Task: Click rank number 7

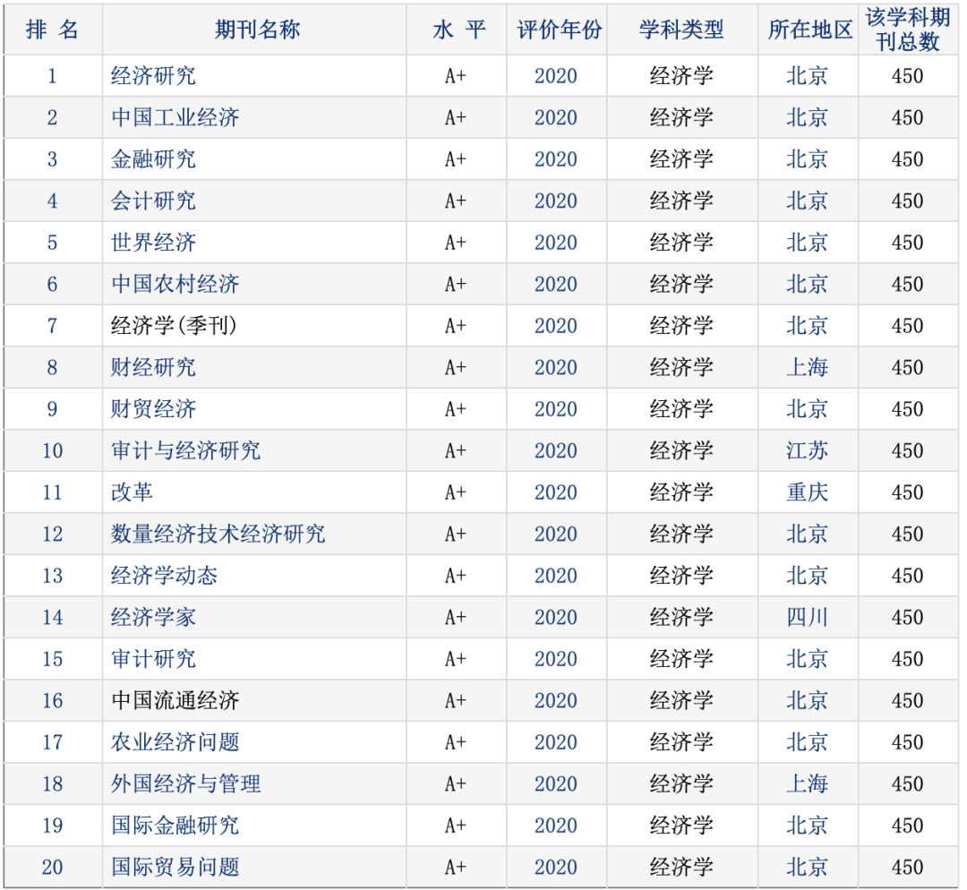Action: 53,326
